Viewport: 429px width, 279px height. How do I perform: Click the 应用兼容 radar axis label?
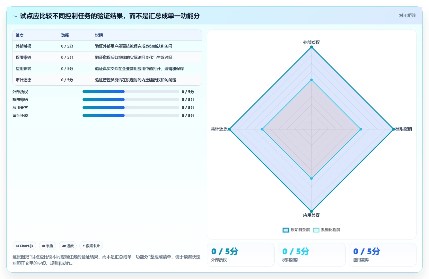pos(311,215)
